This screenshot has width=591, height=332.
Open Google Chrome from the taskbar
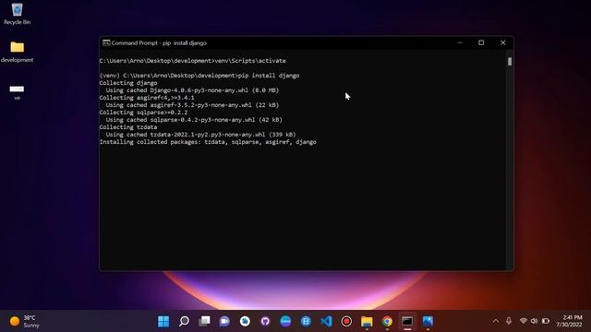pos(387,321)
